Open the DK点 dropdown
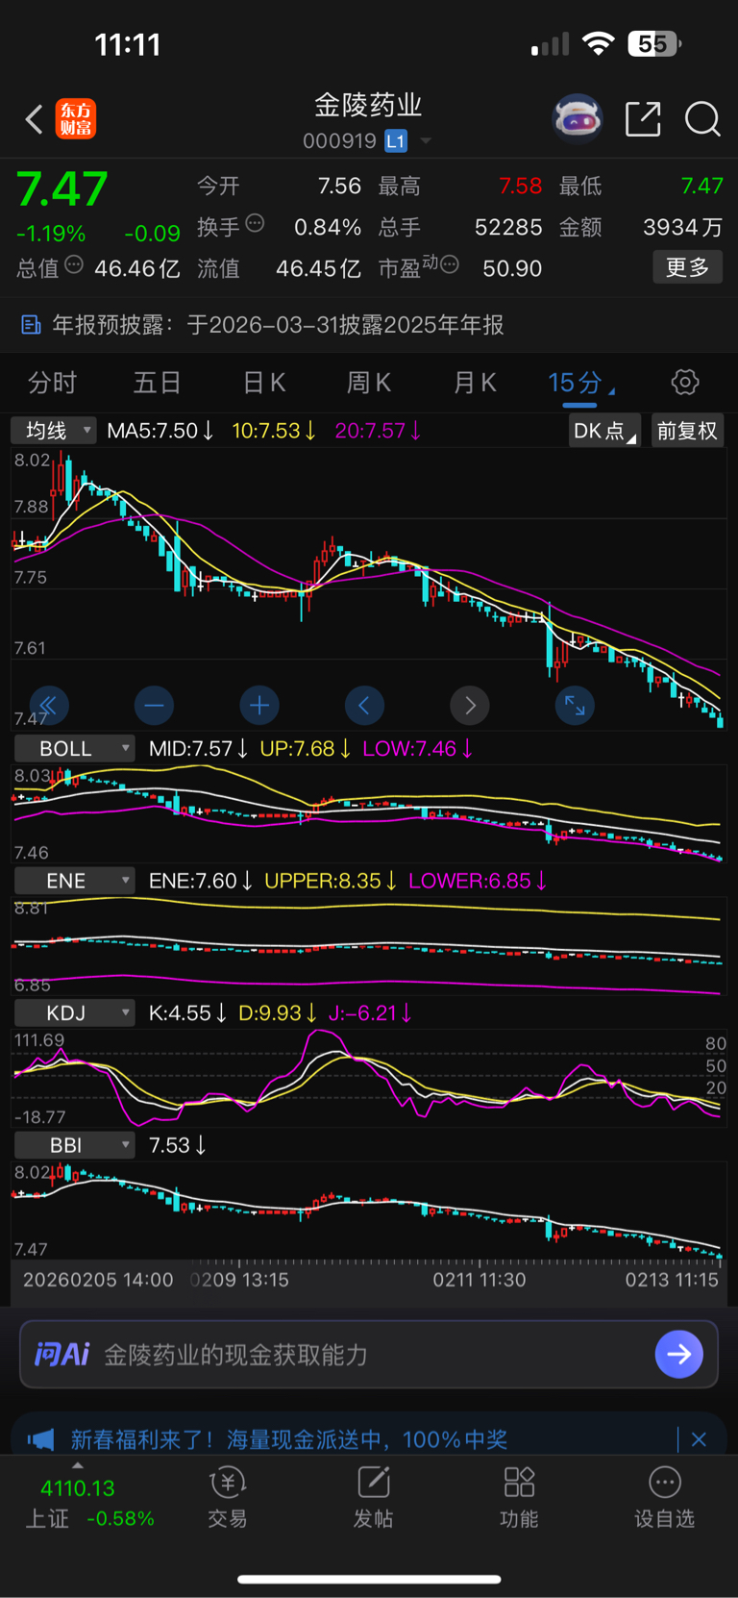 [604, 430]
